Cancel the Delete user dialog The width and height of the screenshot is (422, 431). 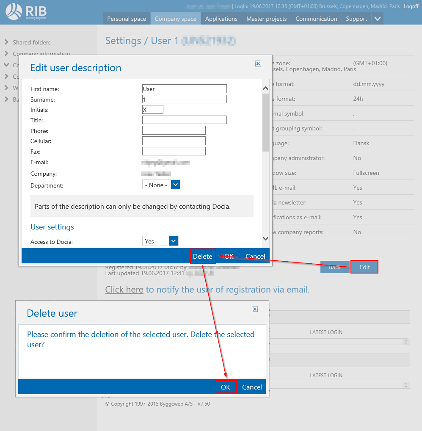[252, 387]
